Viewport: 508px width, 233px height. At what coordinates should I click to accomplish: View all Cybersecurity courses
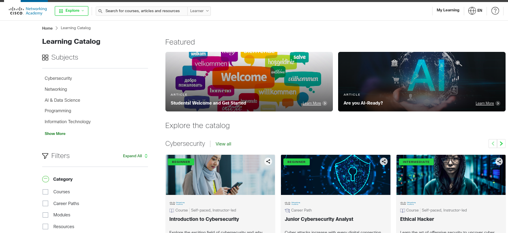[223, 144]
